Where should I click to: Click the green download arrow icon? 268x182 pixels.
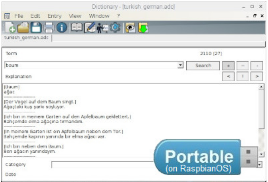(143, 28)
